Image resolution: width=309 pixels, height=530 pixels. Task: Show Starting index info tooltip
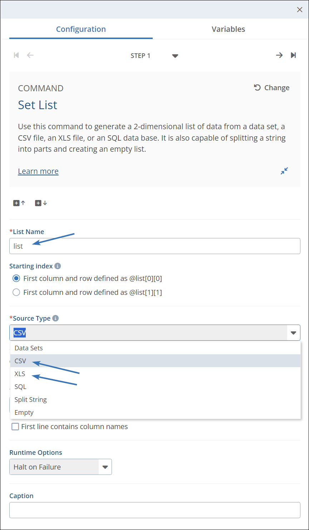click(x=58, y=266)
